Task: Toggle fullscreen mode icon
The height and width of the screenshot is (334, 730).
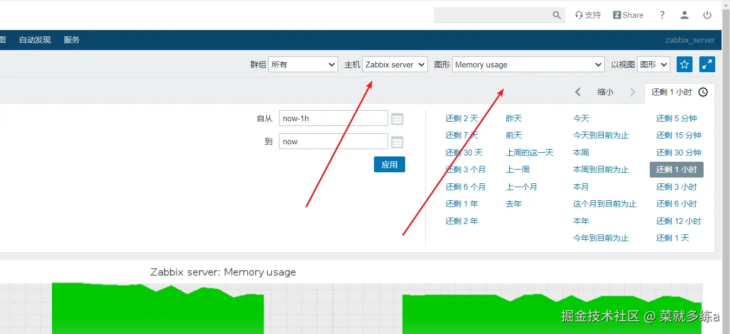Action: click(707, 64)
